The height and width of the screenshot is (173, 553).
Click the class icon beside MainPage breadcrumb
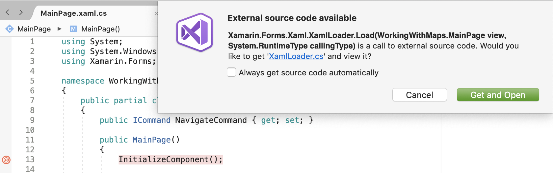click(x=10, y=29)
